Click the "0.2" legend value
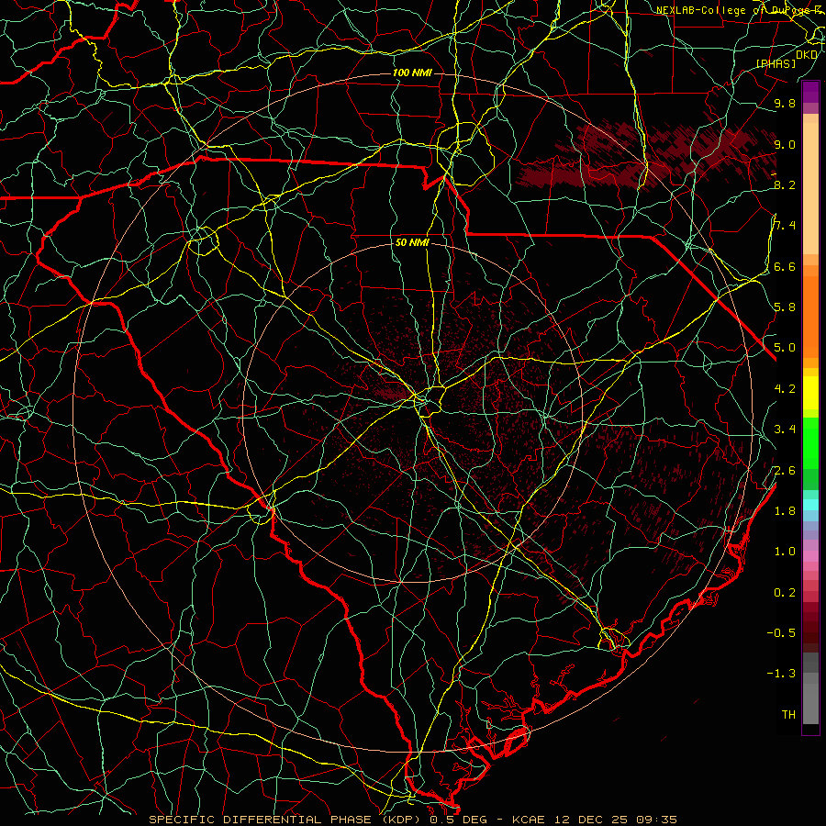826x826 pixels. tap(785, 593)
